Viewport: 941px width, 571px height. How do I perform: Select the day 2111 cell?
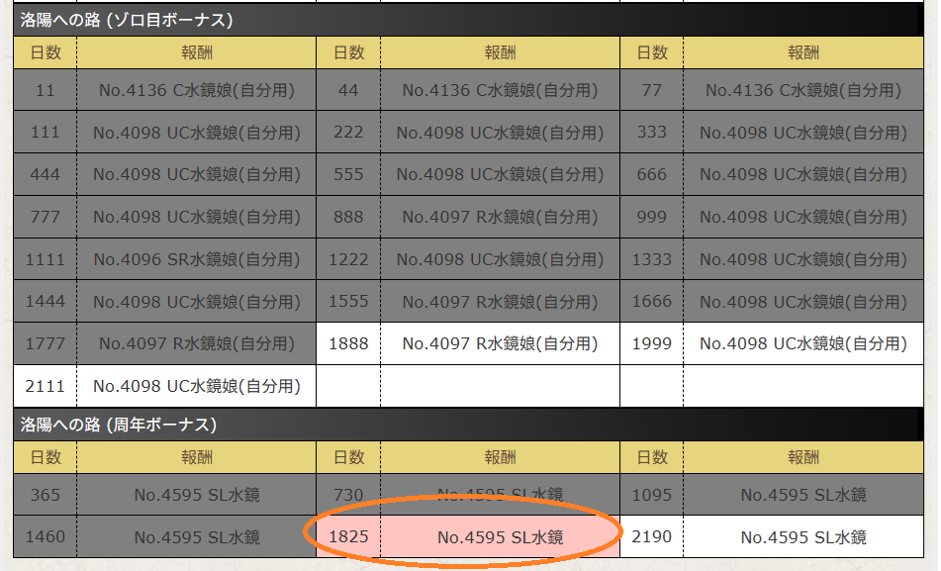(45, 386)
